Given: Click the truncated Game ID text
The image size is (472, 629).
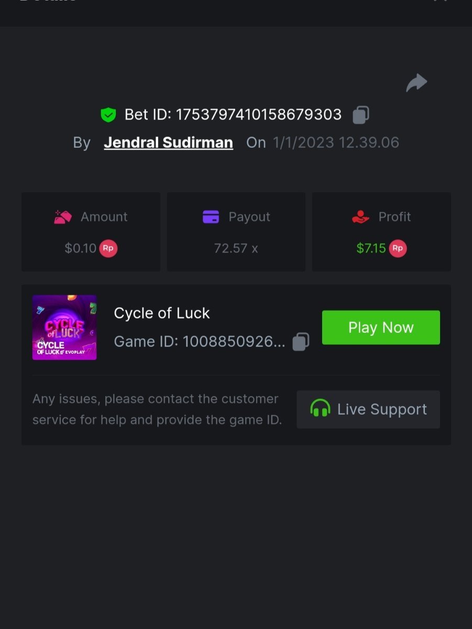Looking at the screenshot, I should click(200, 342).
